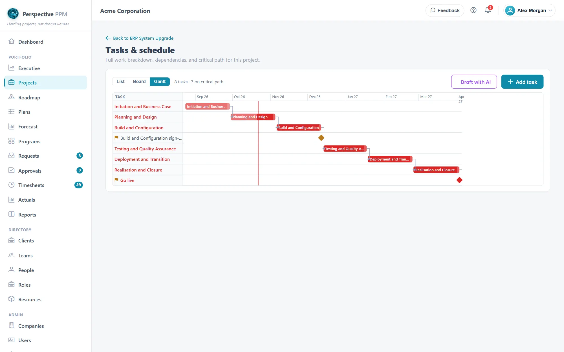
Task: Click the Build and Configuration sign-off milestone diamond
Action: [321, 138]
